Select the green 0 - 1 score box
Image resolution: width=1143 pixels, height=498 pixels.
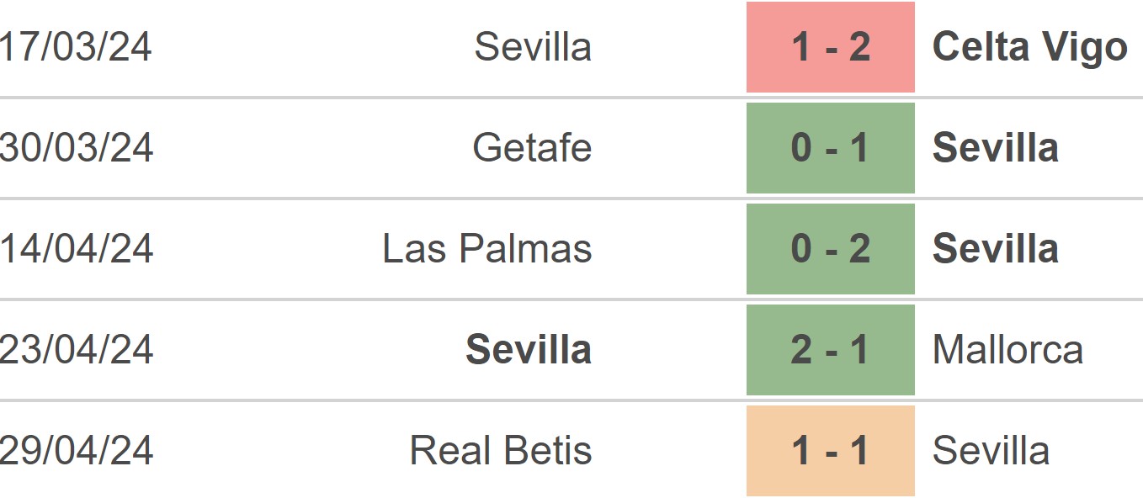click(830, 148)
